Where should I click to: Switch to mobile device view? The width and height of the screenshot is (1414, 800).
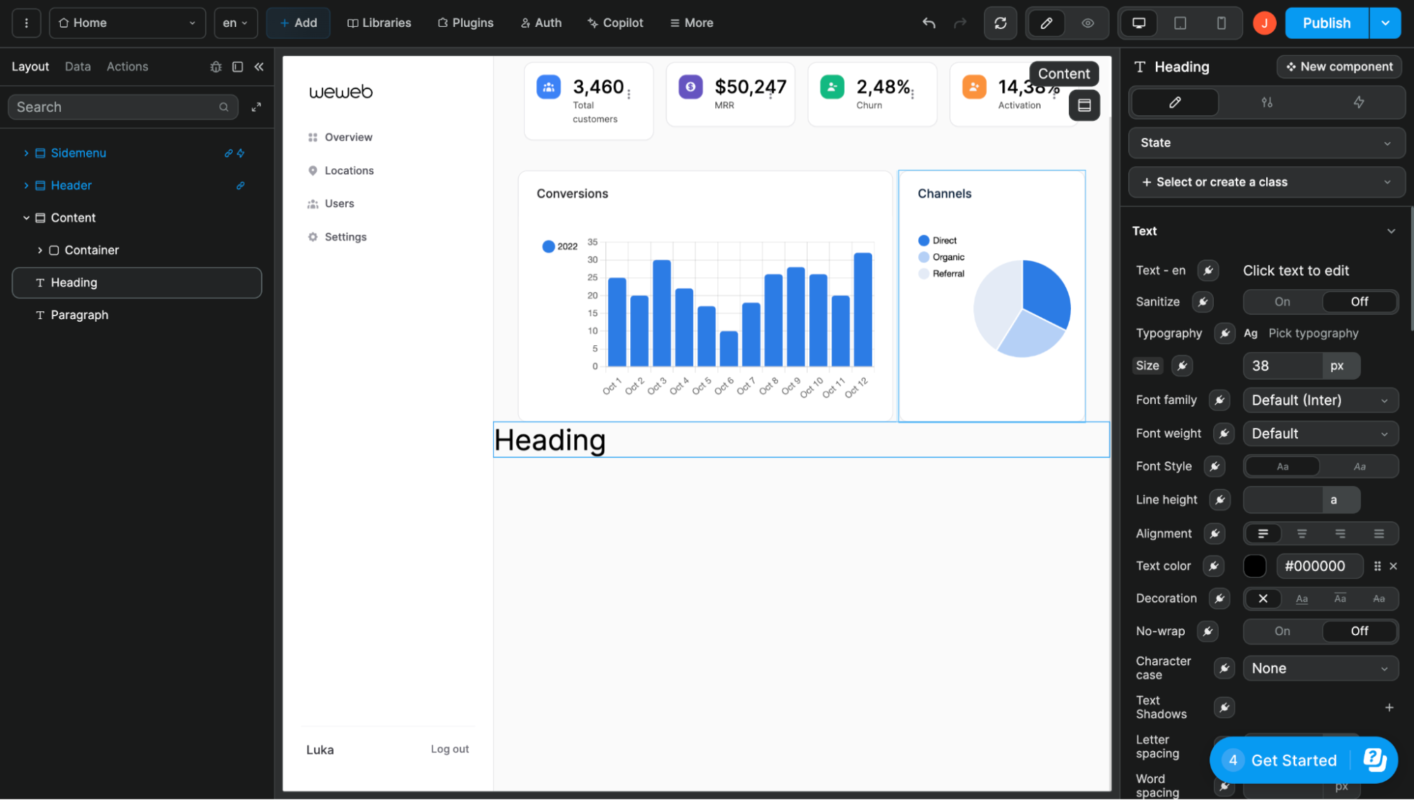[1221, 23]
